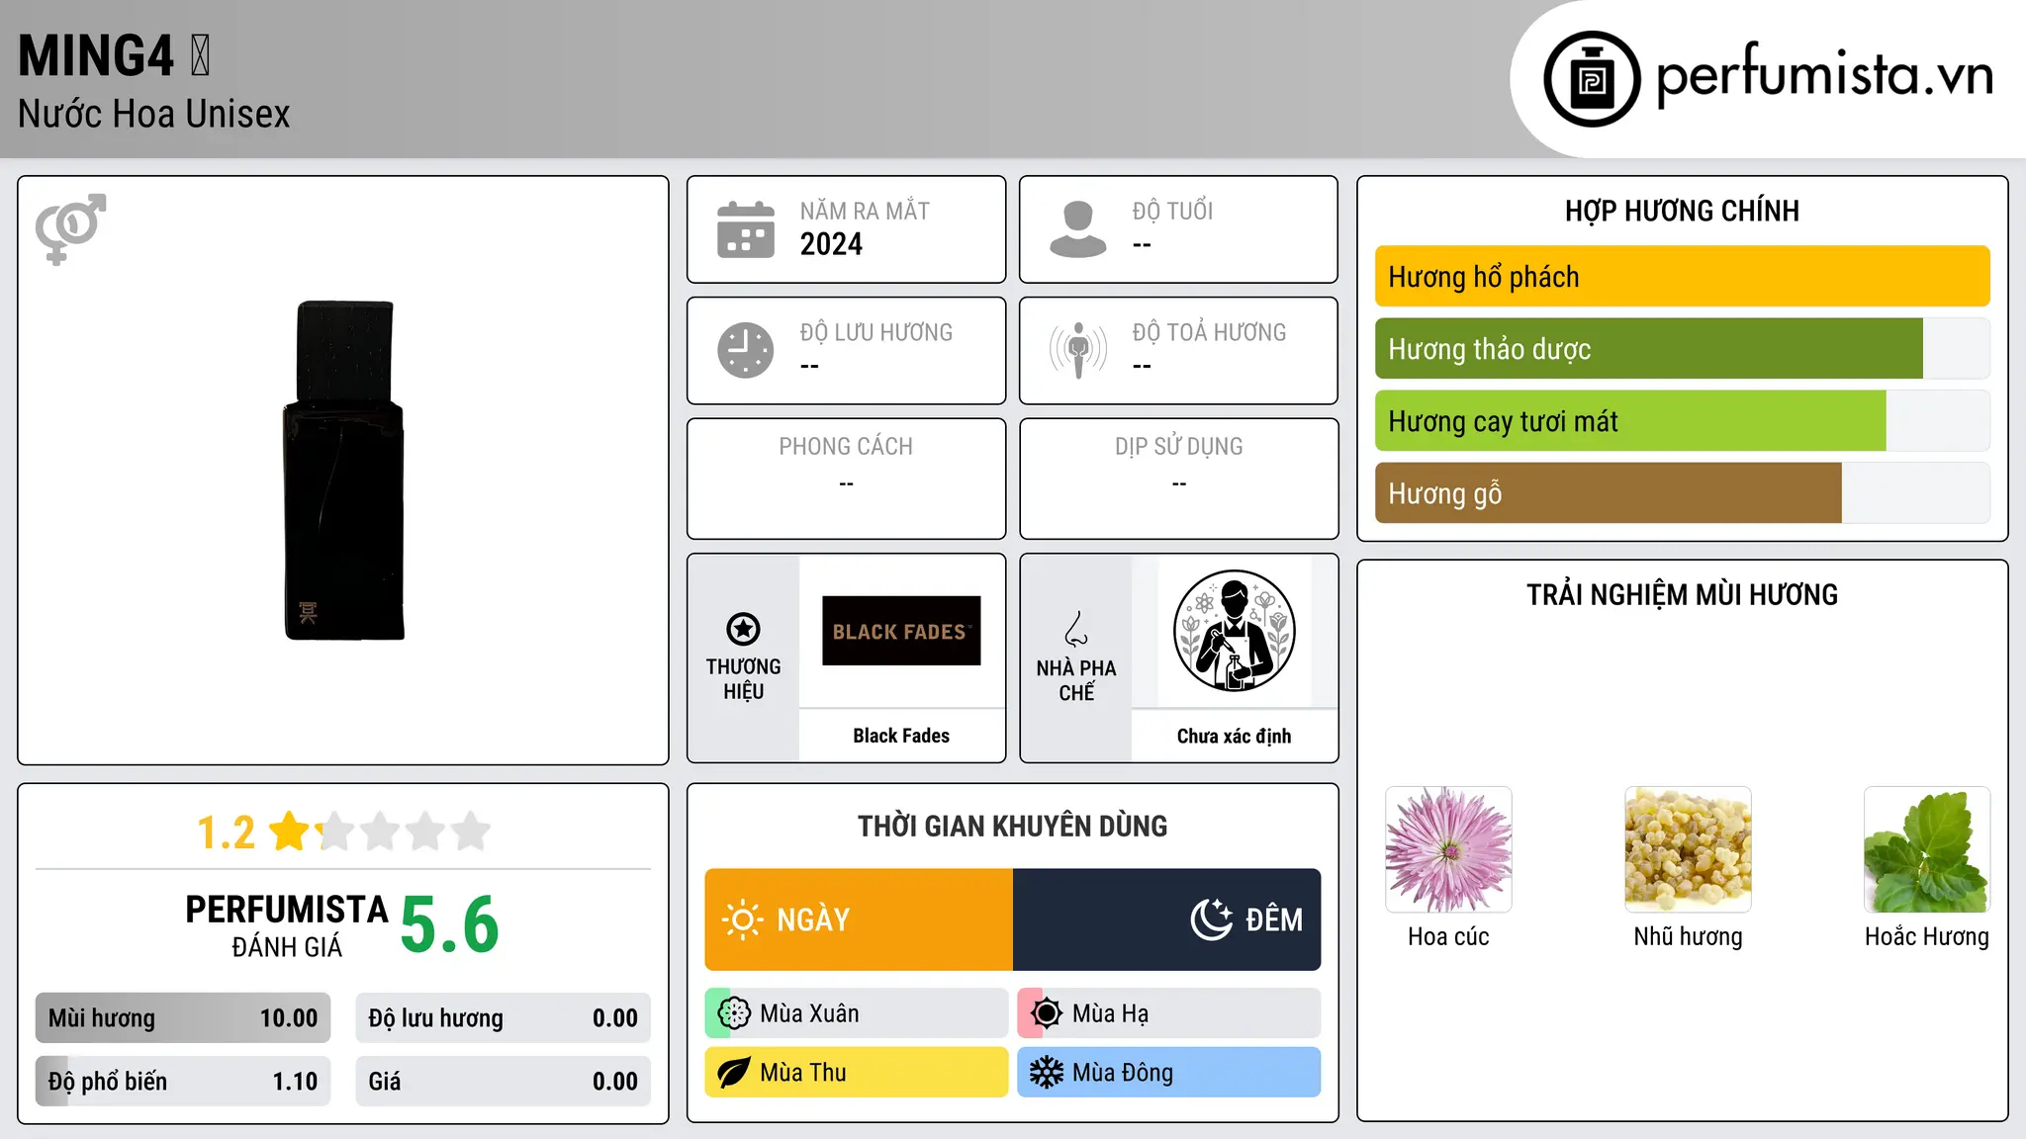Select the Hoắc Hương note image
Screen dimensions: 2026x1139
coord(1927,849)
